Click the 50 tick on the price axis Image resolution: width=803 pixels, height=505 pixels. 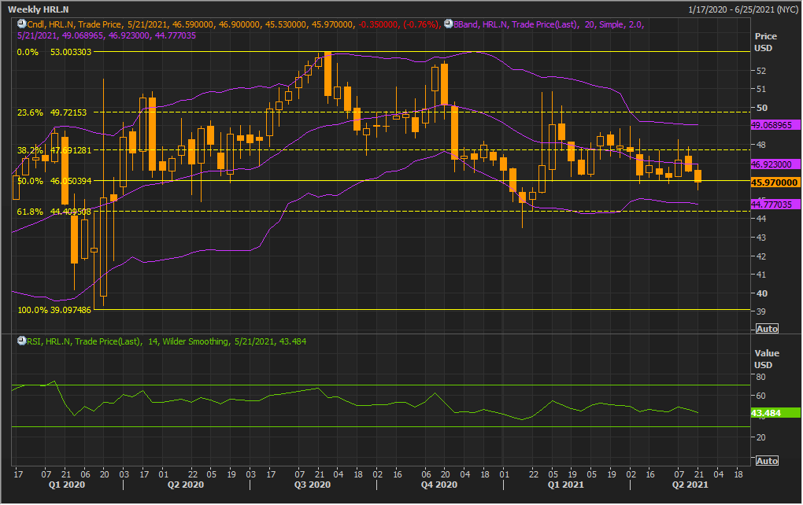762,108
